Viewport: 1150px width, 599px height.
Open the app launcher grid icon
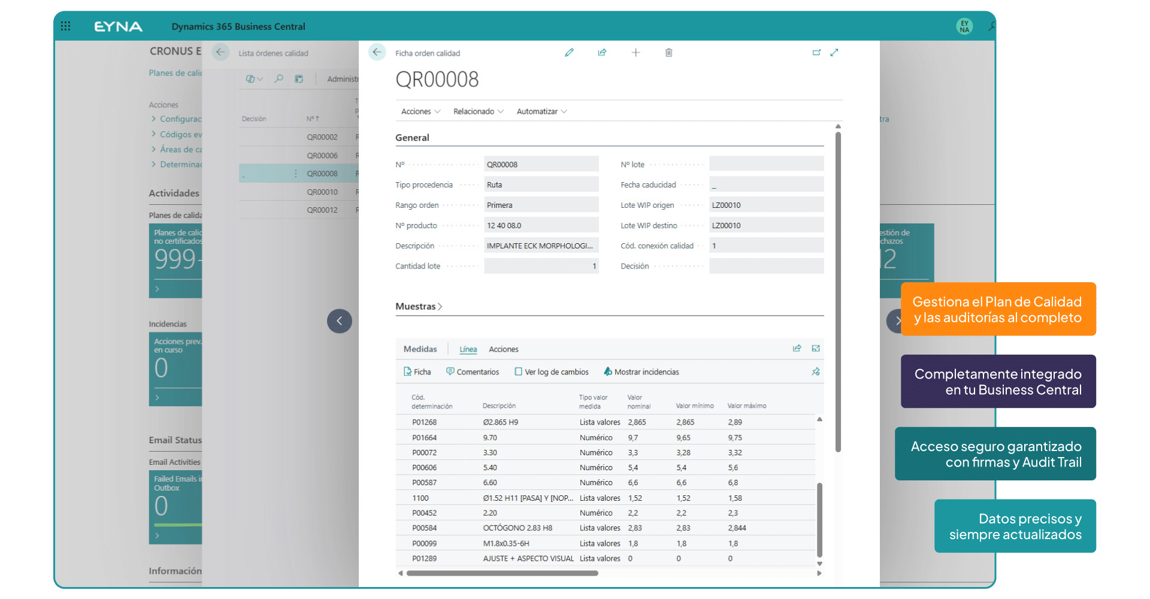click(66, 26)
